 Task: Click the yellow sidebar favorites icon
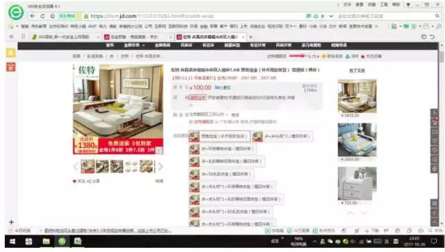tap(11, 53)
